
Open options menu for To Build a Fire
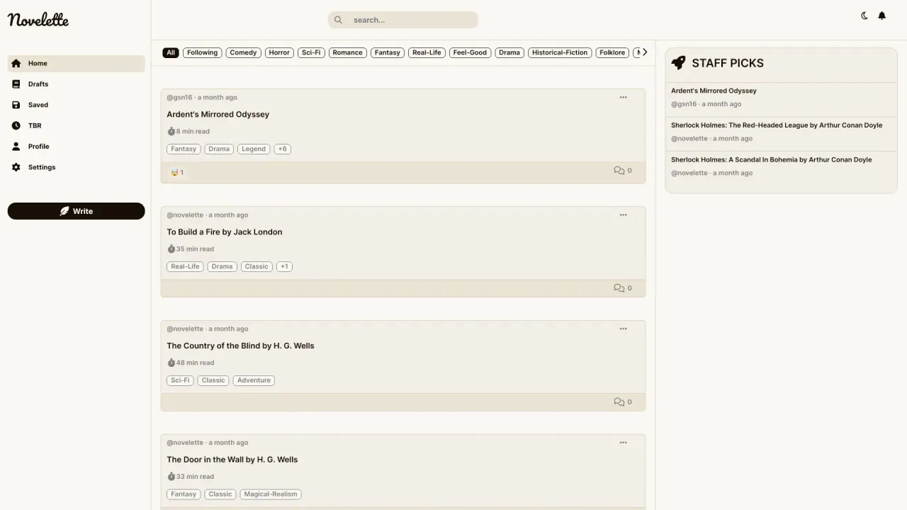tap(623, 215)
